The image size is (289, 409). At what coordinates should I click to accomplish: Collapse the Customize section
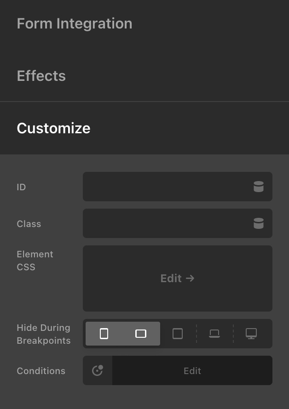tap(53, 128)
